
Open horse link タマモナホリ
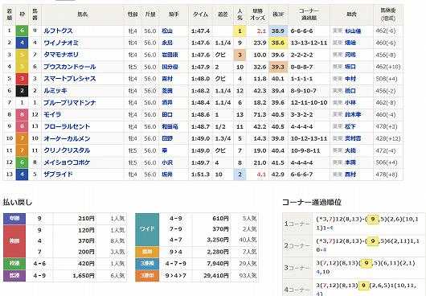click(61, 55)
